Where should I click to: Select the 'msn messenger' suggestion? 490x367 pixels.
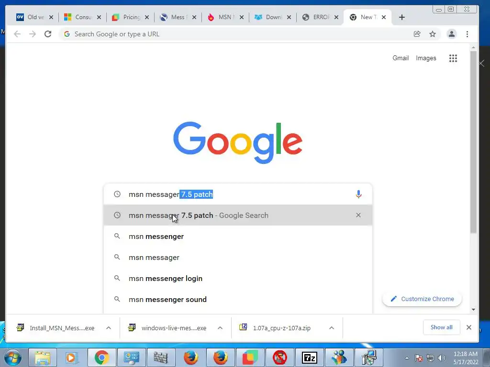tap(238, 237)
